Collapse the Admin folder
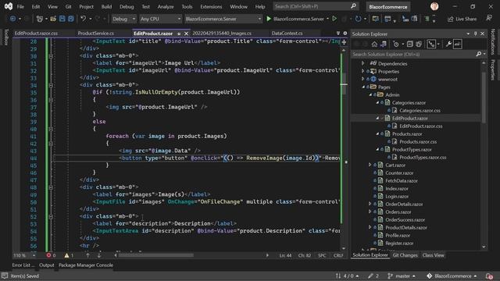Screen dimensions: 500x281 point(370,94)
